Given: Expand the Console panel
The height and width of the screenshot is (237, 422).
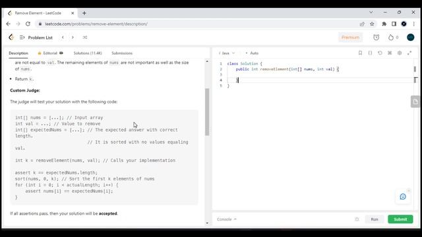Looking at the screenshot, I should pos(227,219).
